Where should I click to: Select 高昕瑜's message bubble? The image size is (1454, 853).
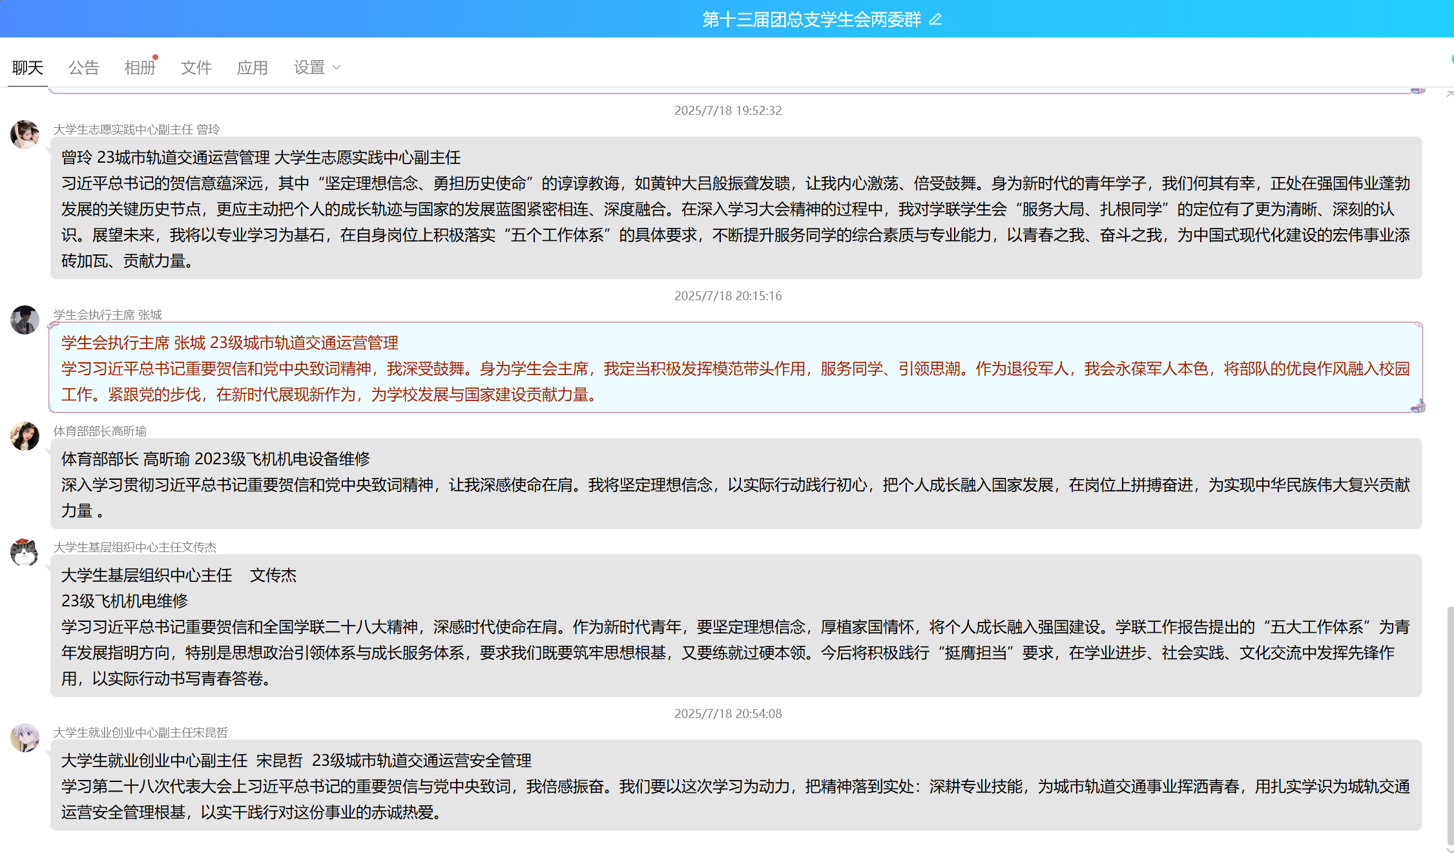735,484
